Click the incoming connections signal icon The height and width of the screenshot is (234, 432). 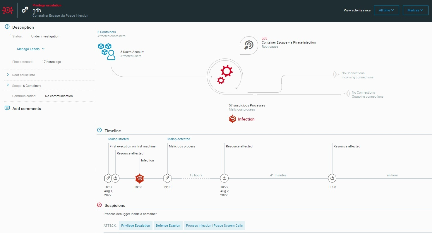point(336,75)
